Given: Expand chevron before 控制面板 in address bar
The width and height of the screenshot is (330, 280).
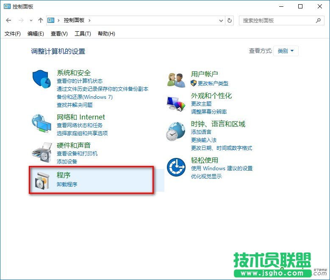Looking at the screenshot, I should point(58,20).
